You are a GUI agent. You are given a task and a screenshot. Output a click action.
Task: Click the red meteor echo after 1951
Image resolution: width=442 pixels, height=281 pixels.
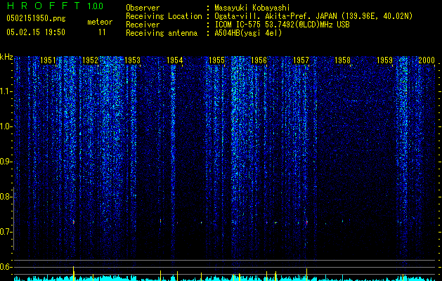[74, 222]
